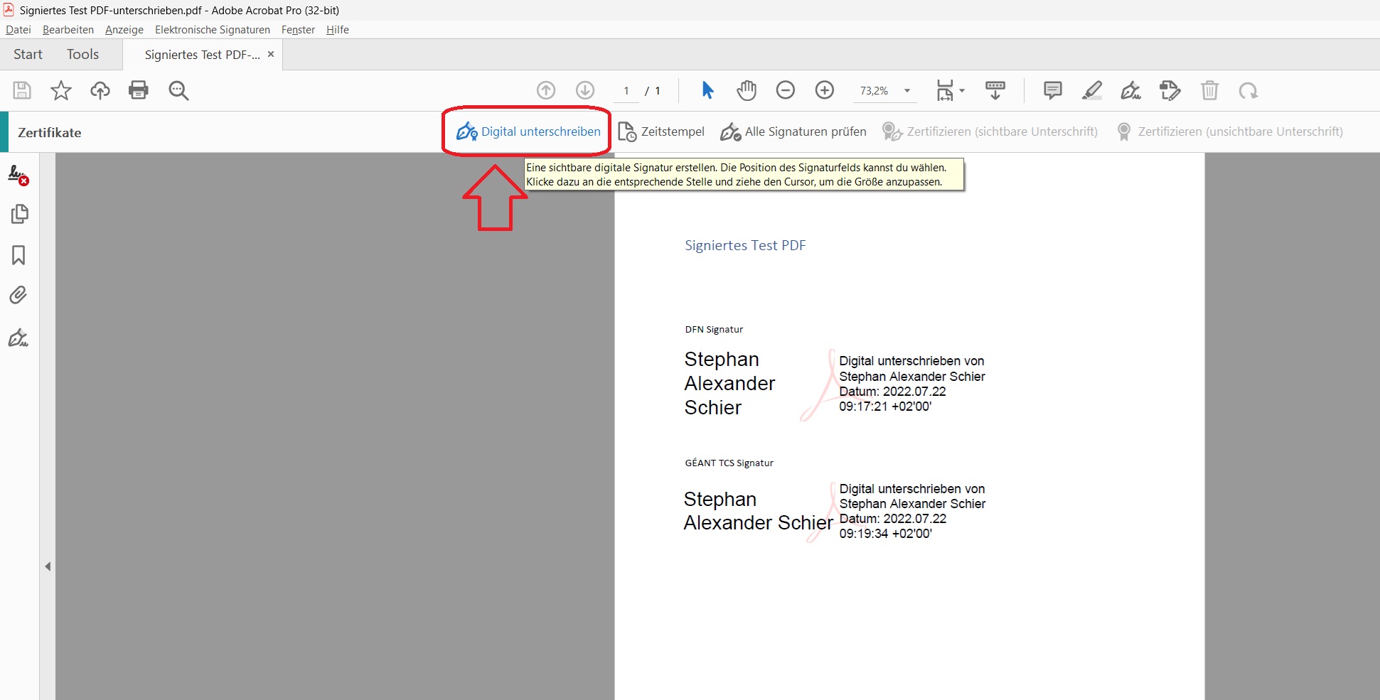
Task: Bookmark file with the star icon
Action: click(61, 90)
